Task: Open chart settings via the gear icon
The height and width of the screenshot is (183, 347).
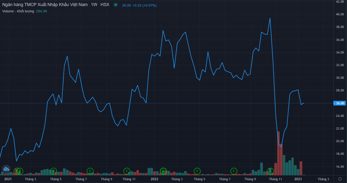Action: click(x=340, y=179)
